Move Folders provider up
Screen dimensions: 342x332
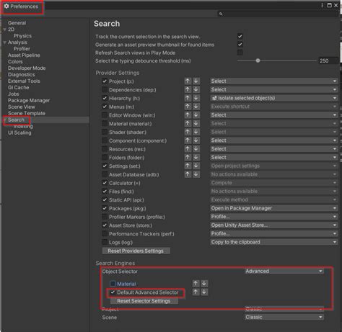click(188, 157)
